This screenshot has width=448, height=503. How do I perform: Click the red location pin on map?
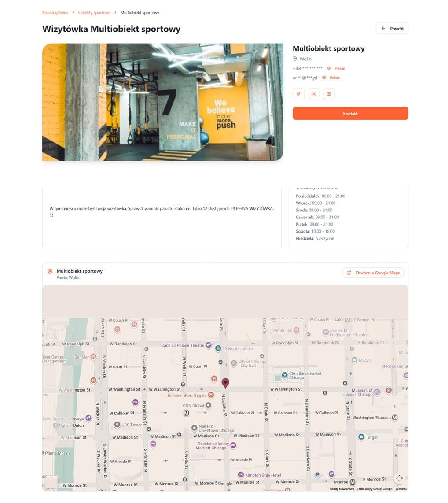(x=225, y=383)
